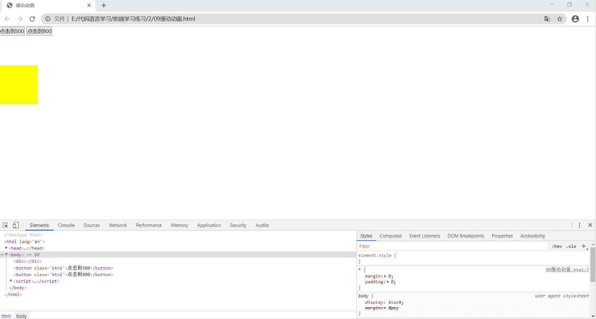Open DevTools customize menu (three dots)
The height and width of the screenshot is (319, 596).
(579, 225)
